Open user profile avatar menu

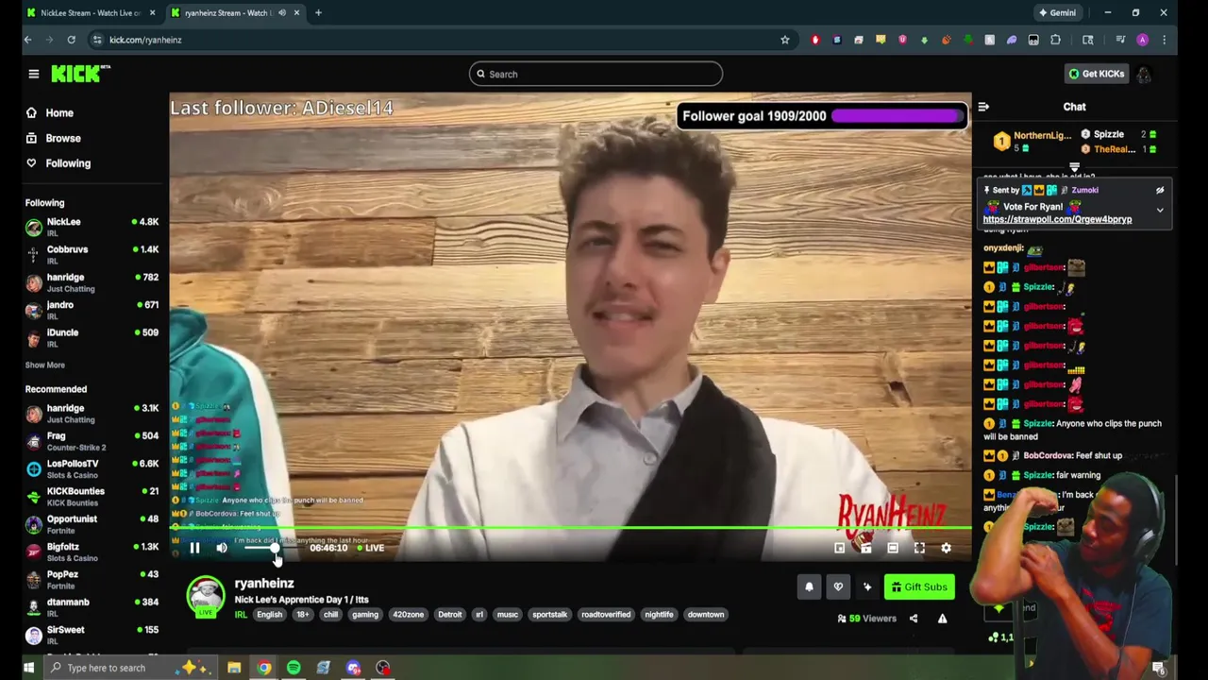coord(1144,74)
